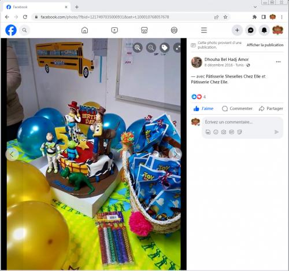This screenshot has height=271, width=289.
Task: Close the Facebook browser tab
Action: tap(66, 7)
